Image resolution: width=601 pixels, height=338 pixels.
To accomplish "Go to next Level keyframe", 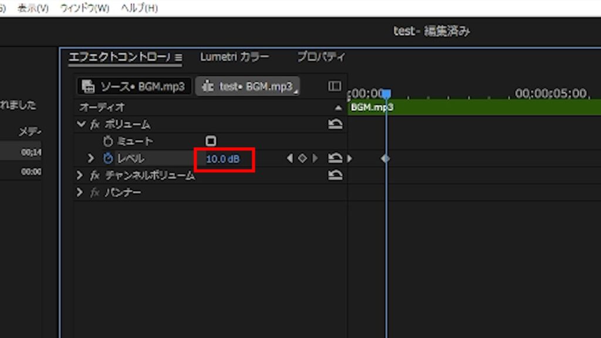I will click(315, 158).
